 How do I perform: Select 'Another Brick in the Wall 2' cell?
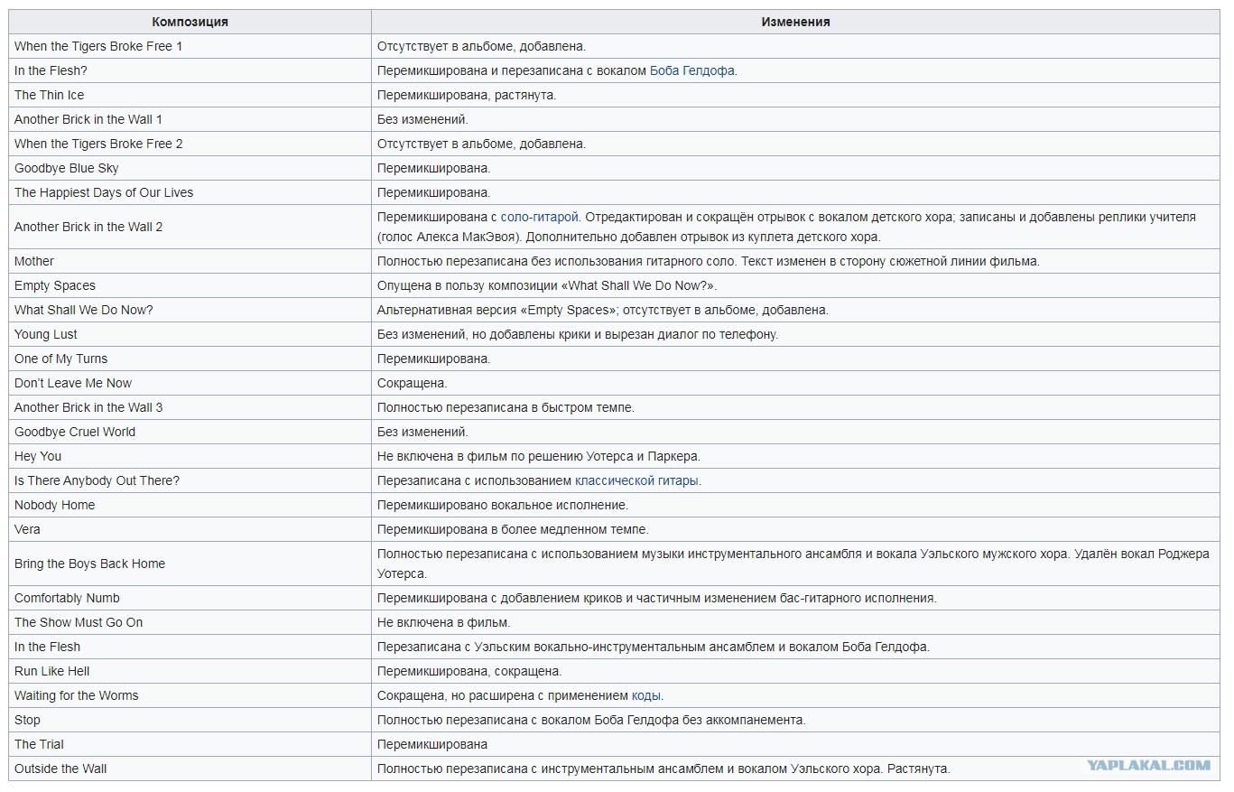[190, 227]
